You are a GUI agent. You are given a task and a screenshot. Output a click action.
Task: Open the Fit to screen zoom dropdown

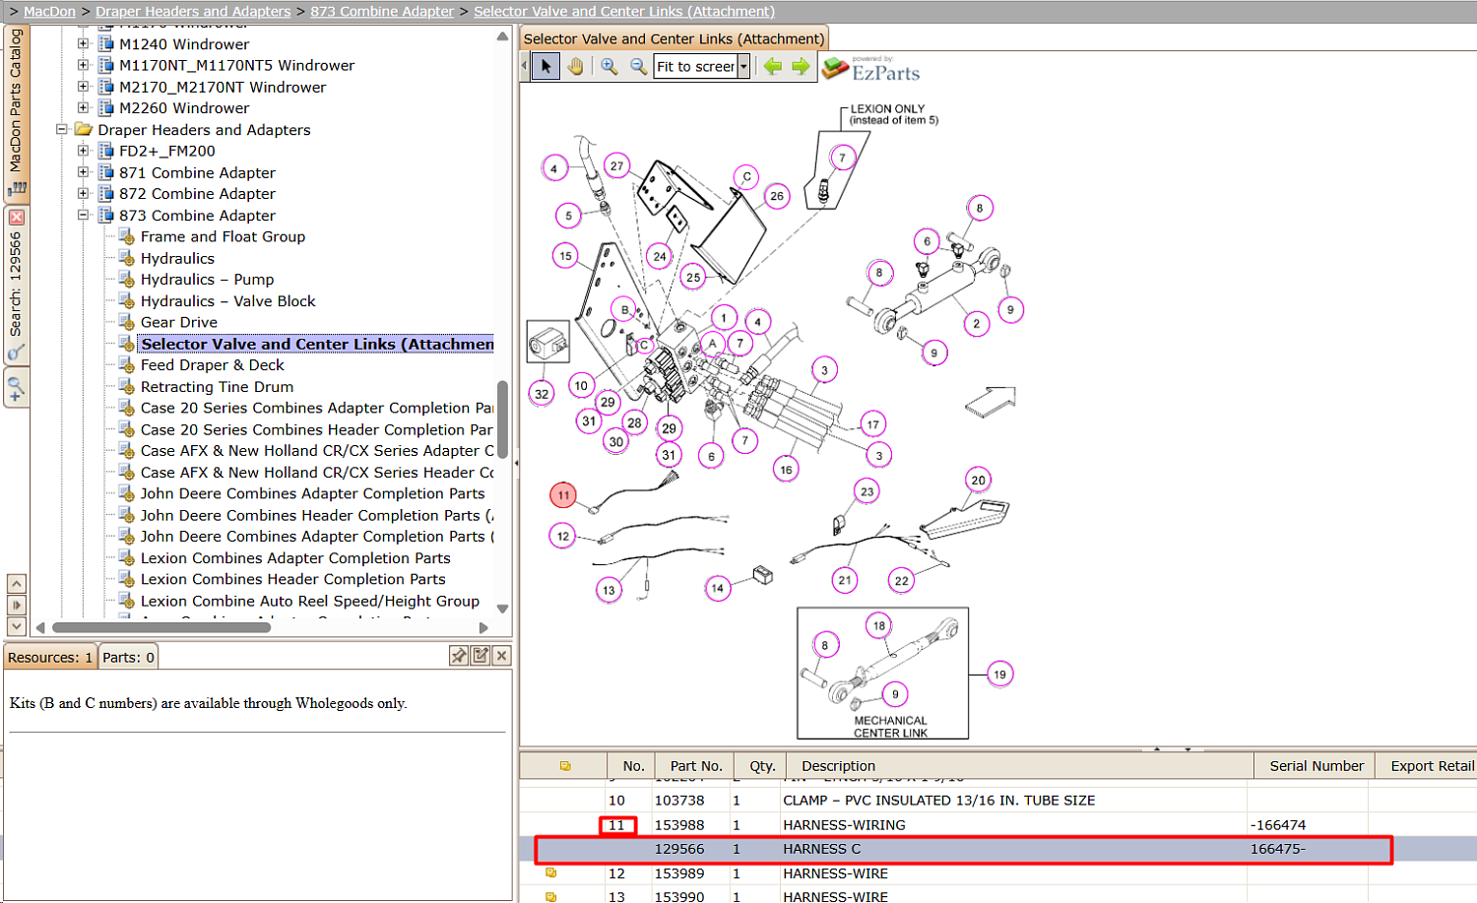pos(743,67)
